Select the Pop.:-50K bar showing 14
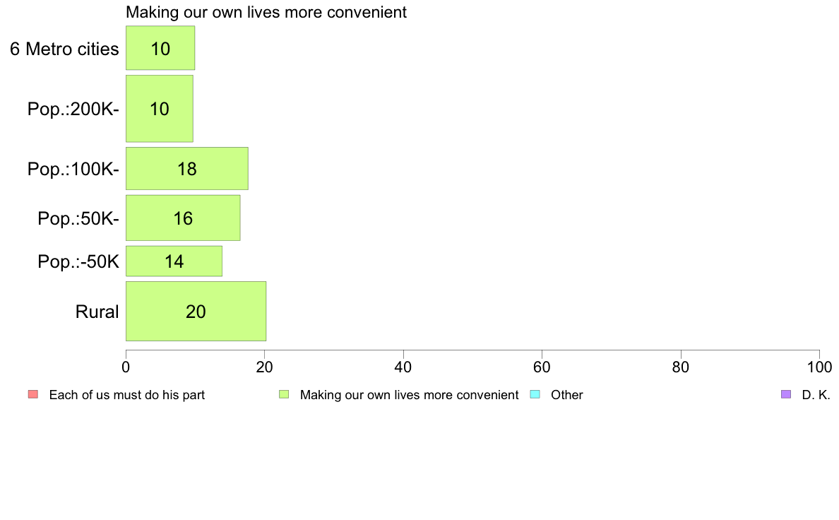 tap(174, 261)
